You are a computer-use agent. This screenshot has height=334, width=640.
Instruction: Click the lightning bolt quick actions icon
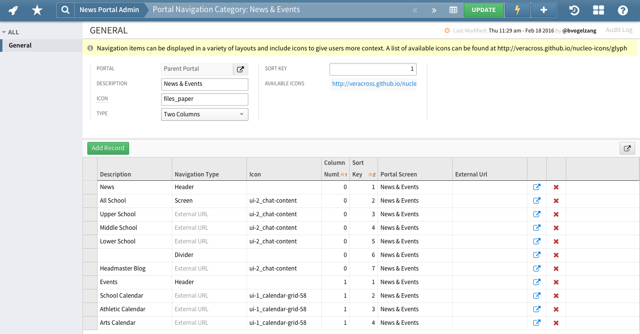point(517,10)
